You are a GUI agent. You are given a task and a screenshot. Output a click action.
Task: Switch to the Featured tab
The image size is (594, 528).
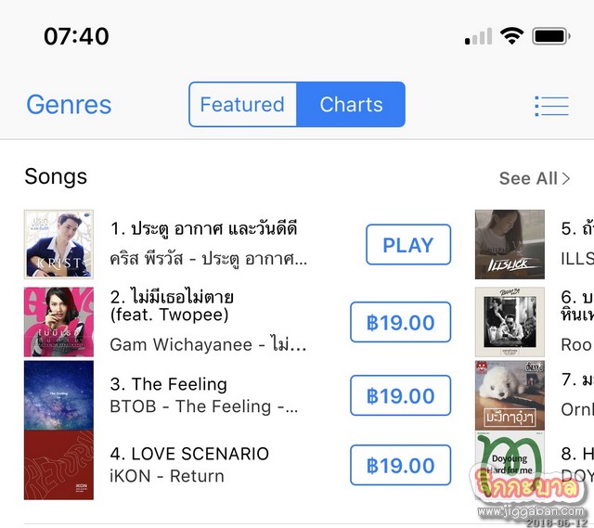coord(242,105)
